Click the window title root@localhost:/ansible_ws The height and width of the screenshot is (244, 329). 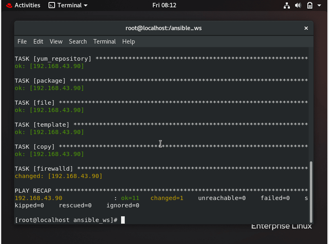click(163, 28)
